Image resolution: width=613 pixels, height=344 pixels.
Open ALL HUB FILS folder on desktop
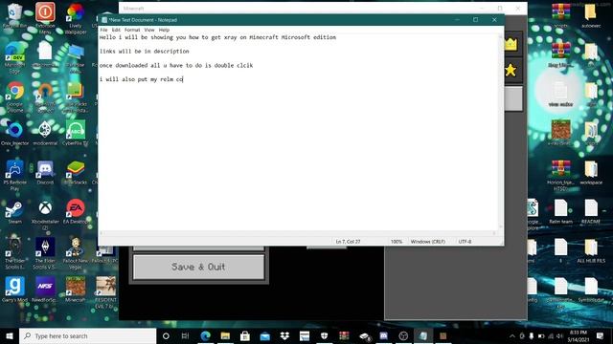coord(591,250)
